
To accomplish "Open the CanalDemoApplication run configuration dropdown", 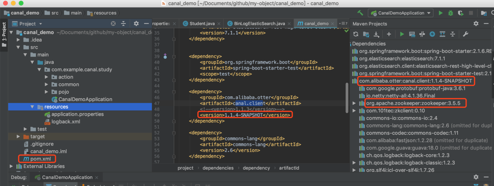I will [400, 13].
